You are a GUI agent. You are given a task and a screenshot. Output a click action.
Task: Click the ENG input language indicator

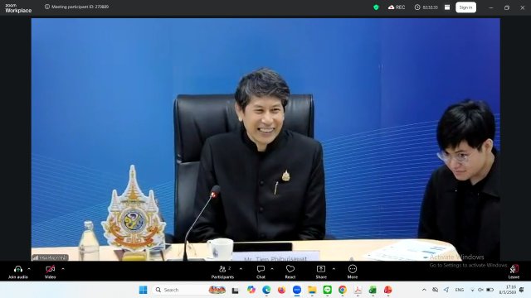[x=460, y=290]
